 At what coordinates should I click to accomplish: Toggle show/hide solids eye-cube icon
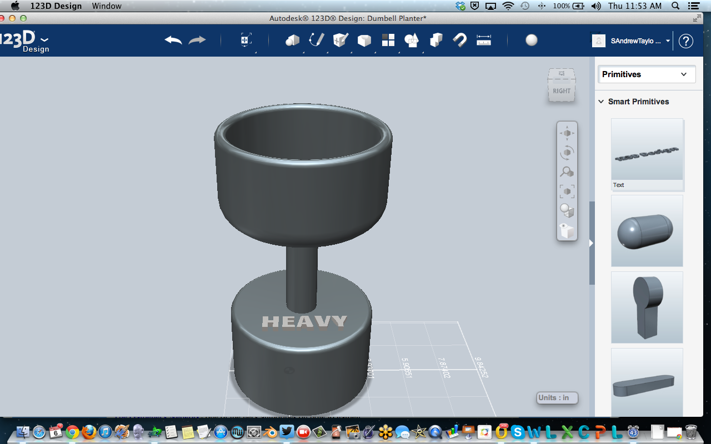[x=567, y=231]
